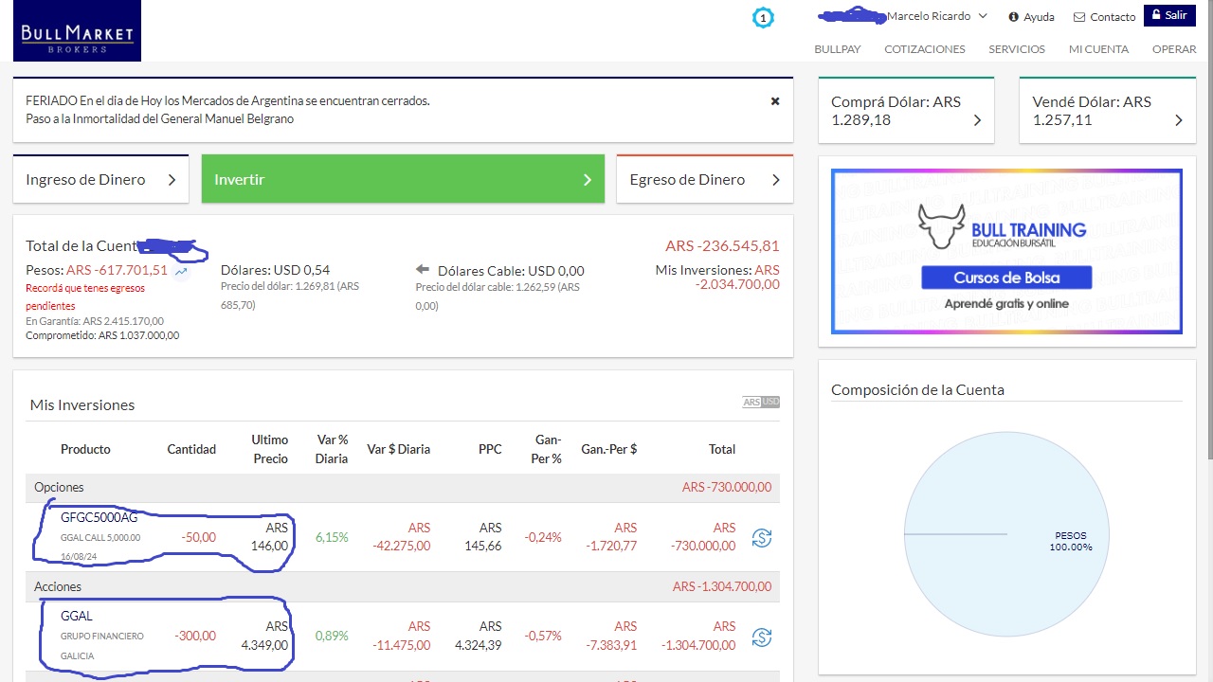Screen dimensions: 1213x682
Task: Click the operate icon for GFGC5000AG row
Action: [762, 538]
